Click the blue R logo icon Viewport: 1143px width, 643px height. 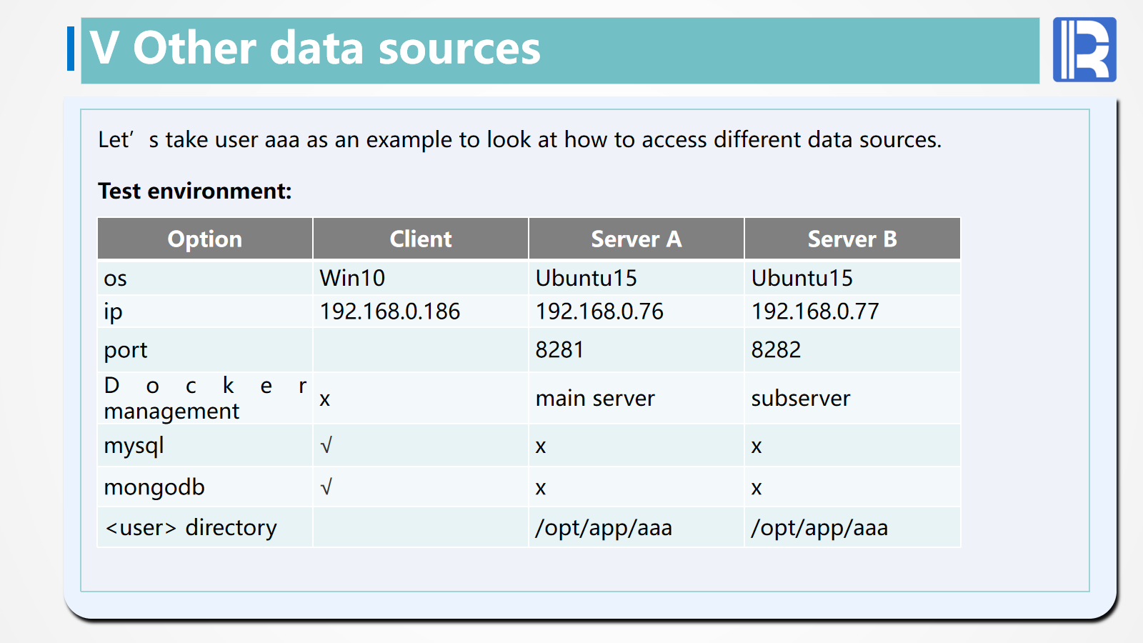click(x=1084, y=49)
